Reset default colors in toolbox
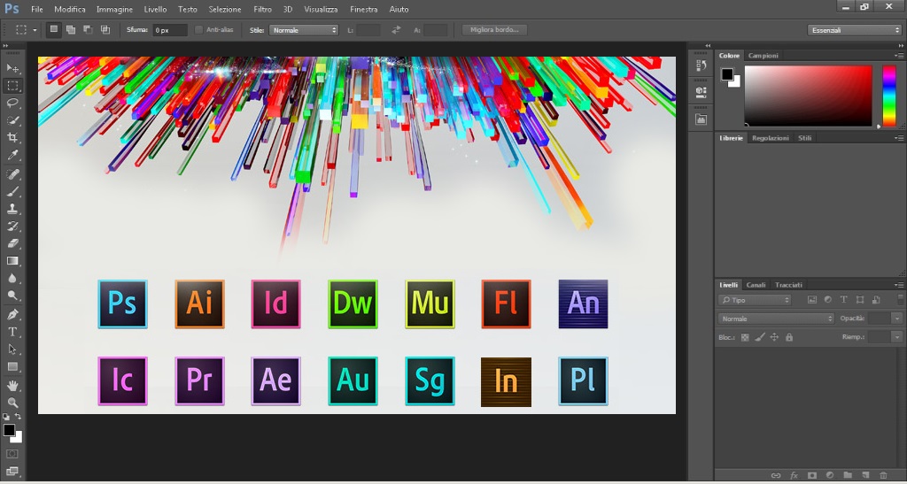The width and height of the screenshot is (907, 484). point(6,417)
